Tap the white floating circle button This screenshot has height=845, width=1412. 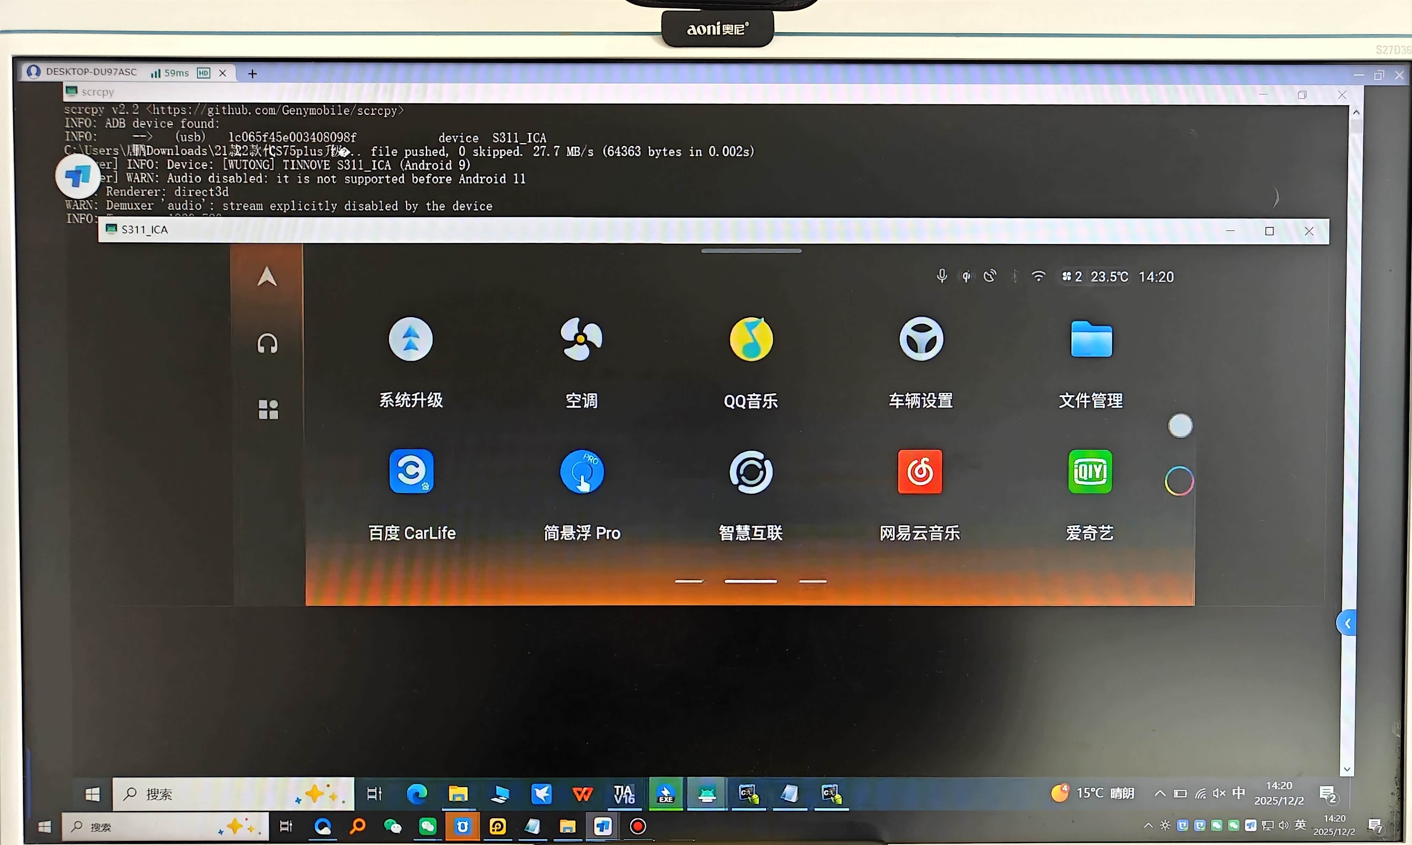click(1180, 426)
